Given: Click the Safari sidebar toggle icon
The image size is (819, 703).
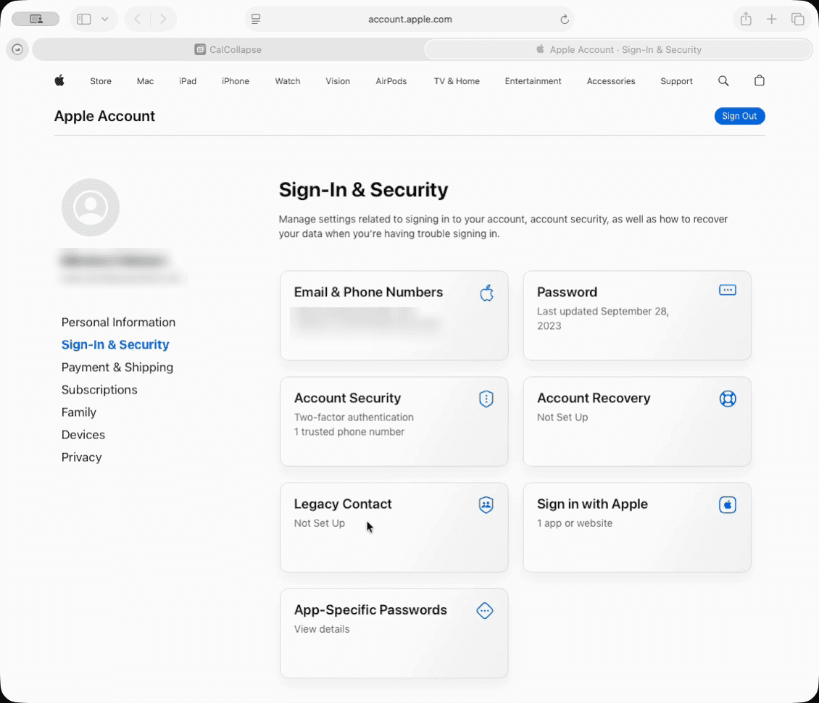Looking at the screenshot, I should [x=83, y=20].
